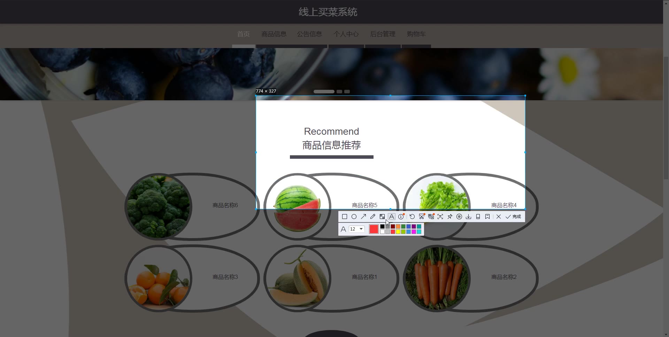This screenshot has height=337, width=669.
Task: Cancel screenshot with the X icon
Action: point(499,217)
